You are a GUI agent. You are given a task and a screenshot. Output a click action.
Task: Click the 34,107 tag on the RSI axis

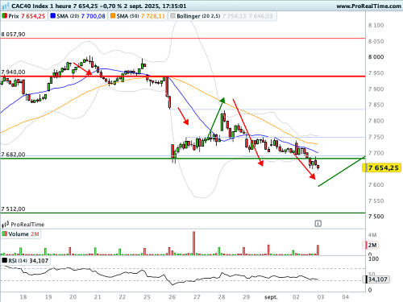click(x=376, y=279)
